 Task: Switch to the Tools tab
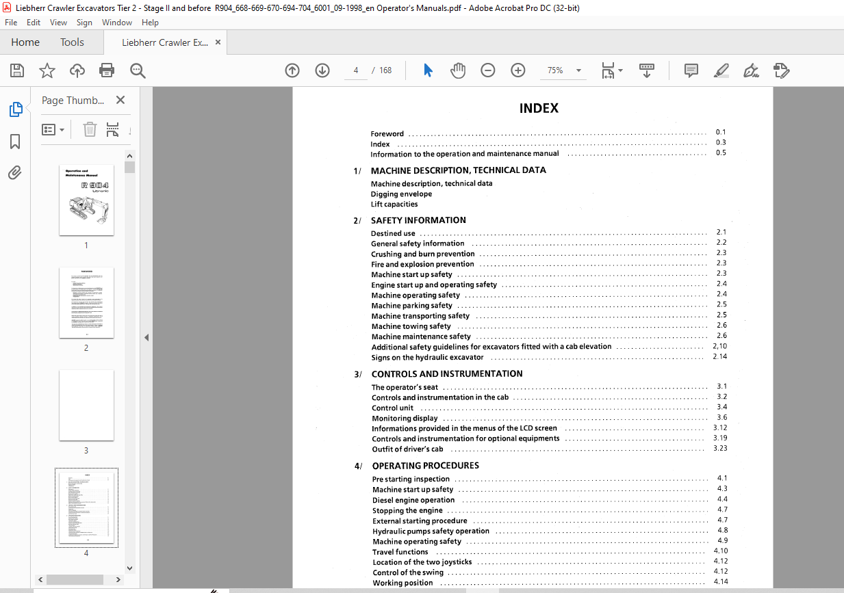pos(72,42)
